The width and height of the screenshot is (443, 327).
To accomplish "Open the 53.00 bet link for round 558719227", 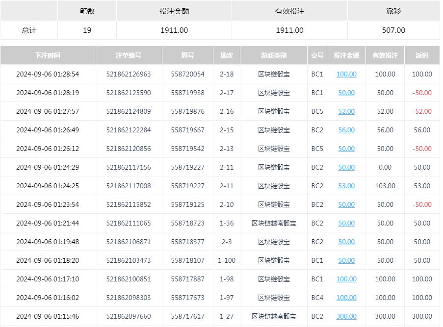I will click(x=346, y=186).
